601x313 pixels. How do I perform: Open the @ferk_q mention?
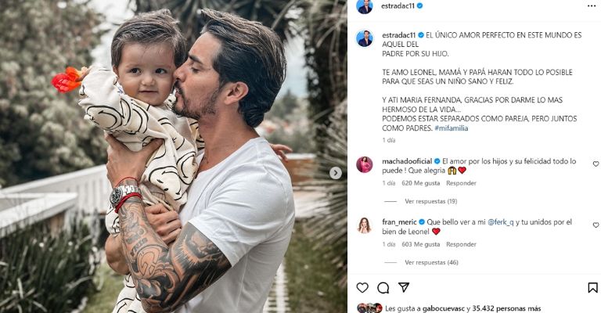(501, 222)
